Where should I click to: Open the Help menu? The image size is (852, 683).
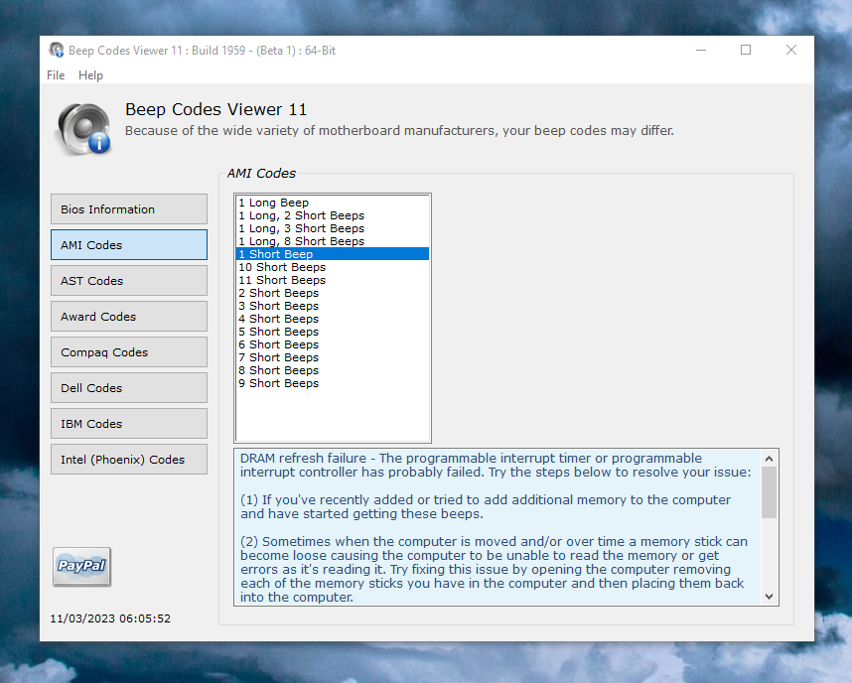click(x=90, y=75)
